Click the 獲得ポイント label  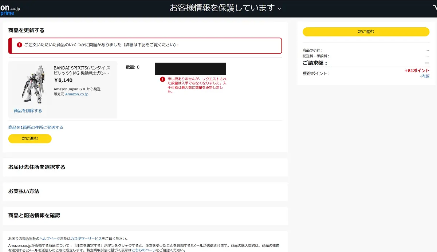316,74
